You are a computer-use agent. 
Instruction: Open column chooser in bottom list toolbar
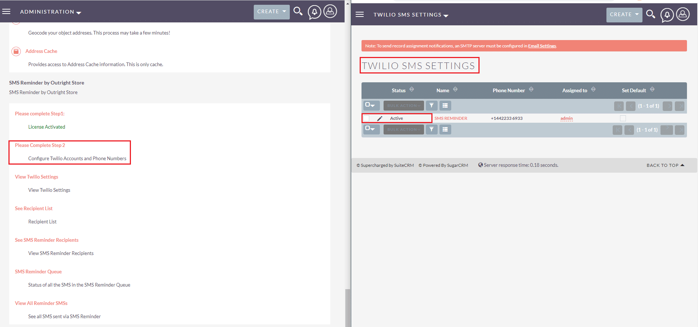point(445,129)
